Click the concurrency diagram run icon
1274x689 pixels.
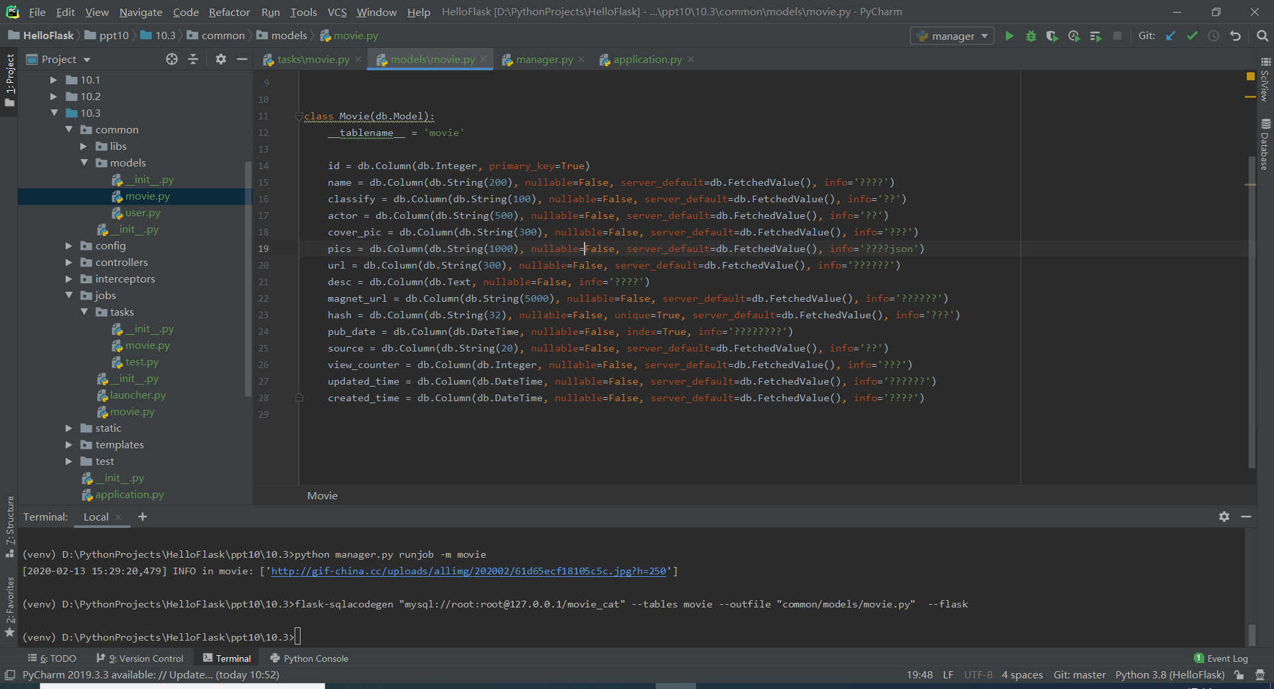[1096, 36]
